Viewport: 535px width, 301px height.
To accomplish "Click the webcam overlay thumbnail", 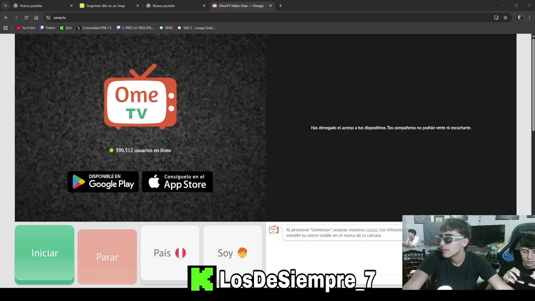I will tap(469, 253).
